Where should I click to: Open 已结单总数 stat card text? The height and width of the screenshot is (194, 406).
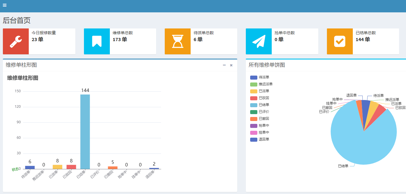coord(366,36)
